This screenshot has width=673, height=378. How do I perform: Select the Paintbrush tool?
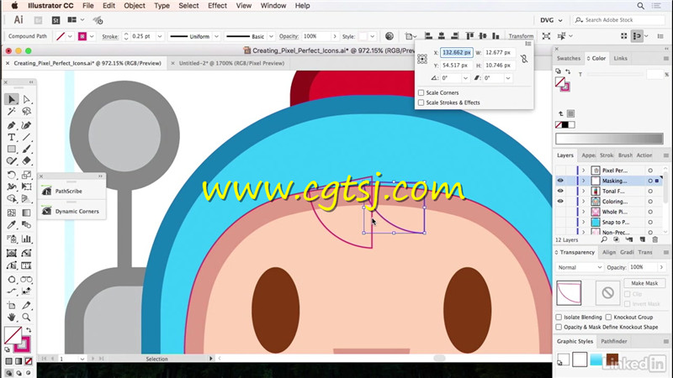click(27, 150)
